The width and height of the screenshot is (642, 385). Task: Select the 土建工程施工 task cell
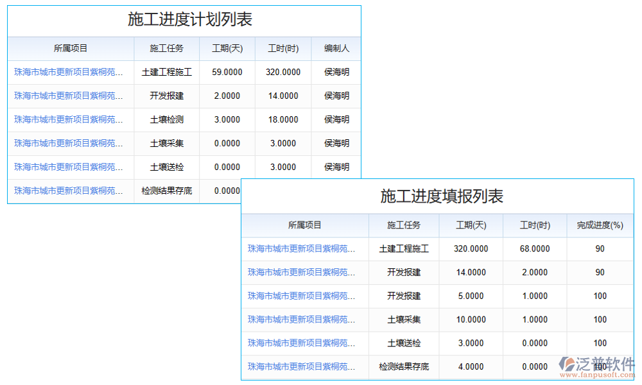[168, 72]
